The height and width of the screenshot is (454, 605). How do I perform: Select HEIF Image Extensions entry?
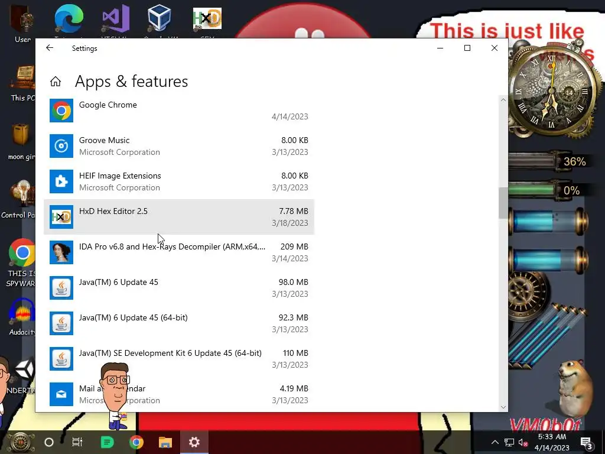179,181
